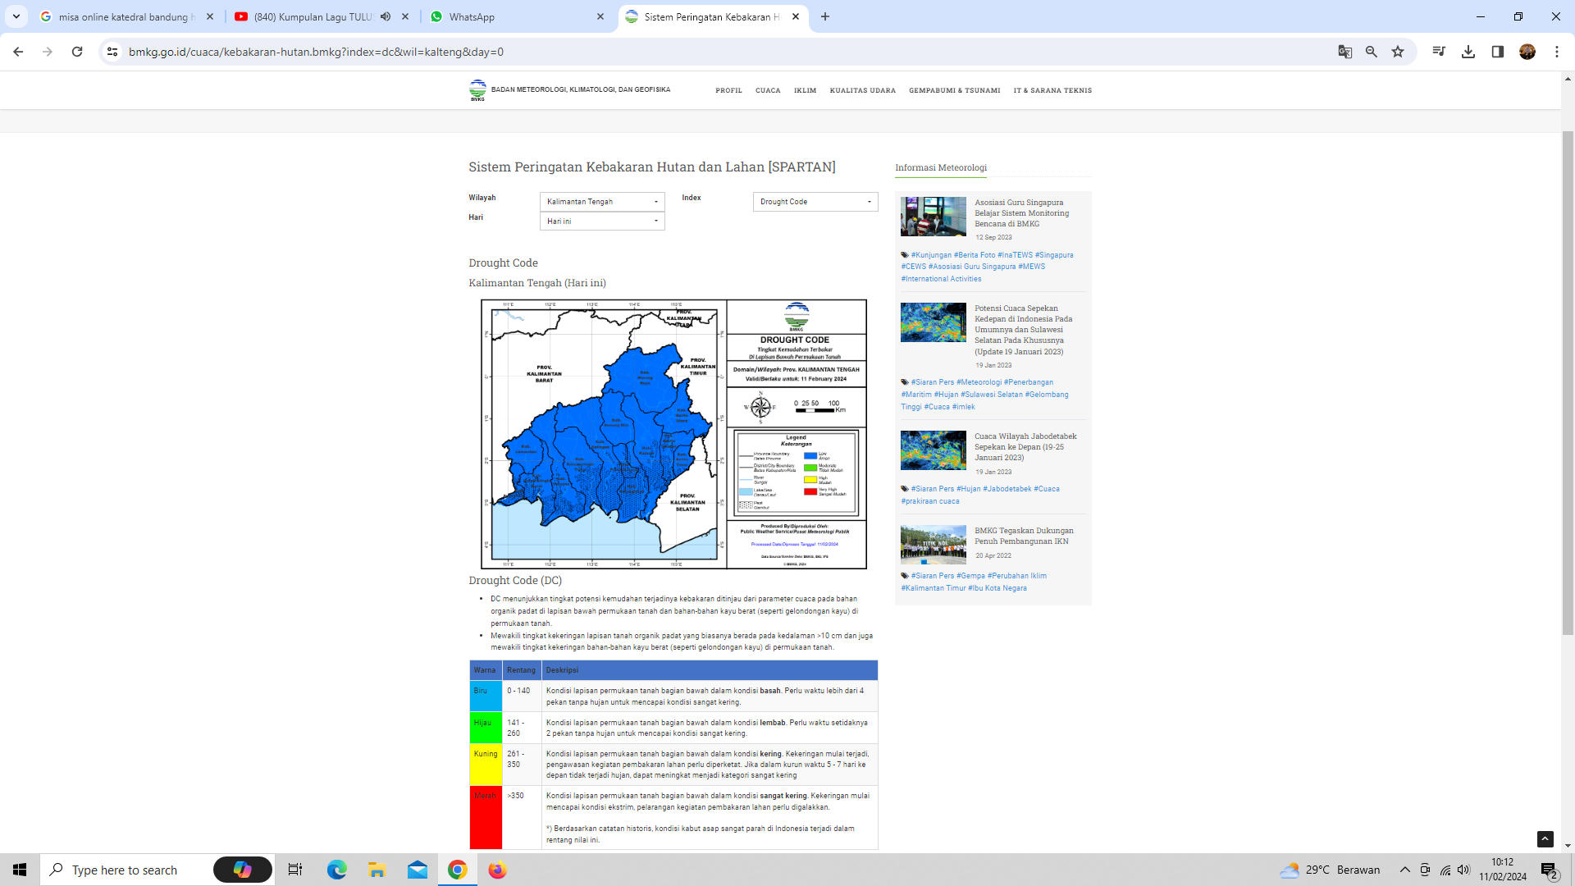Mute audio icon on YouTube tab
1575x886 pixels.
[386, 16]
